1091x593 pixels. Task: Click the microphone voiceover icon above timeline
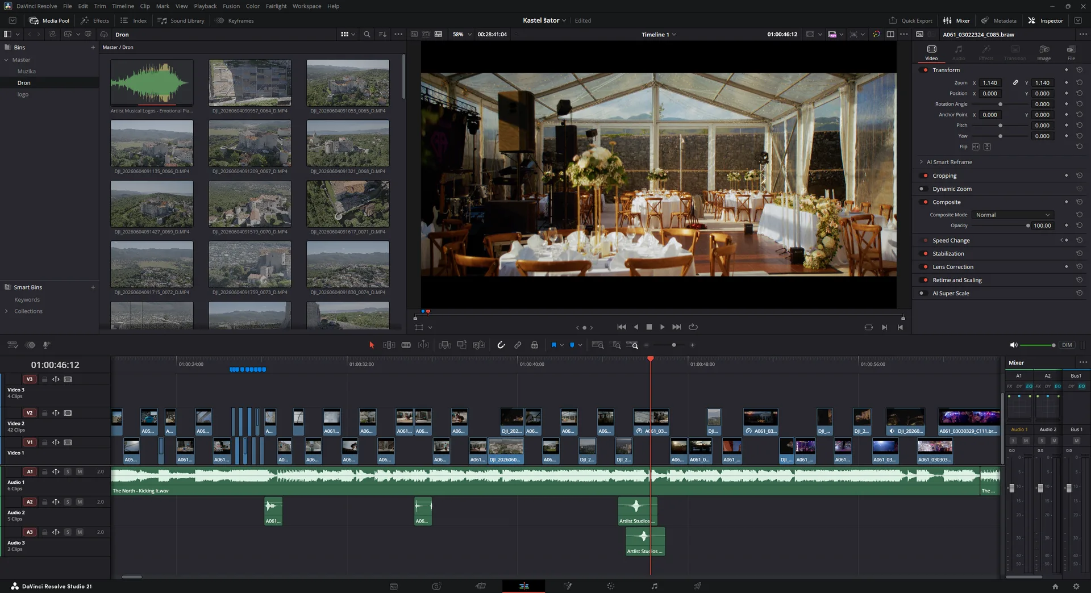coord(47,345)
